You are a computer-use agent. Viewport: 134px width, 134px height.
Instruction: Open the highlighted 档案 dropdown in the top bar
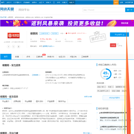(x=72, y=2)
